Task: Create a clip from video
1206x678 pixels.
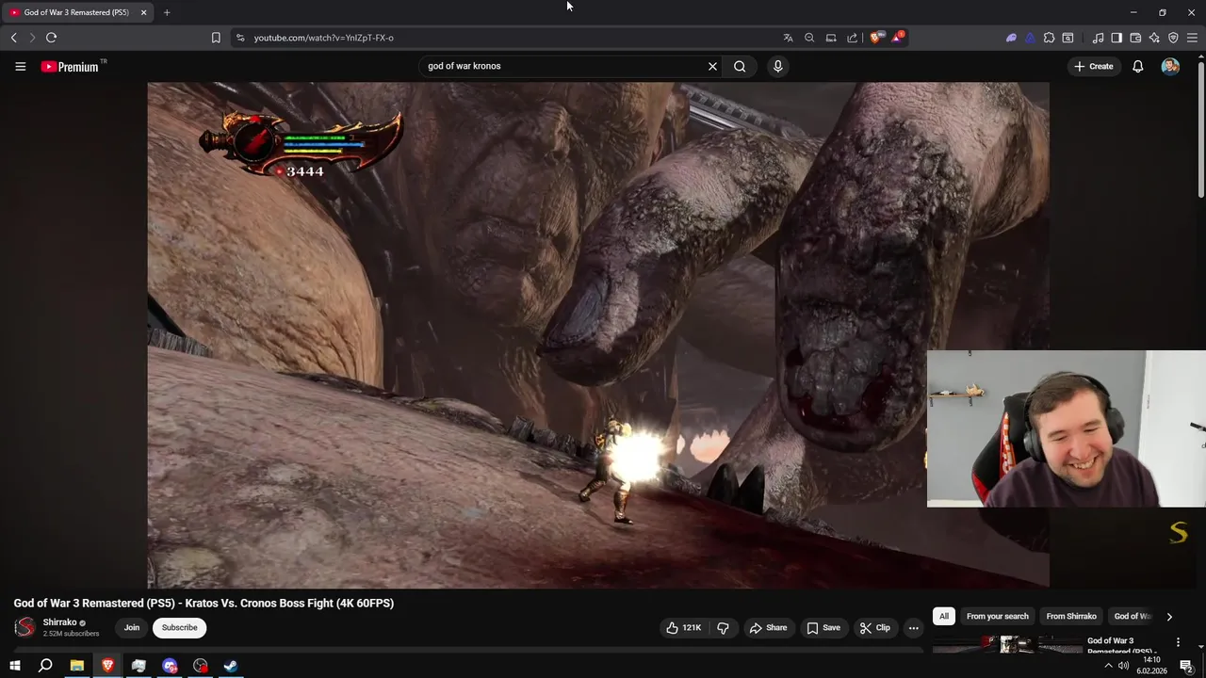Action: 874,627
